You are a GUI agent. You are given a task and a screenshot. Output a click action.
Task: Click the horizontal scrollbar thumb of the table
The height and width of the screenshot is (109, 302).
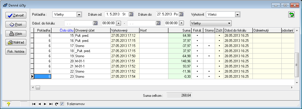pyautogui.click(x=38, y=88)
